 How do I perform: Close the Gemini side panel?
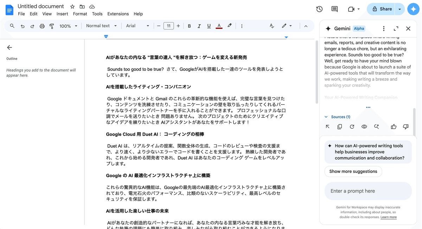click(x=408, y=29)
